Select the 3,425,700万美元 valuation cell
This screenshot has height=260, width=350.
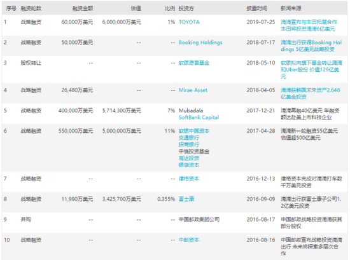click(122, 199)
